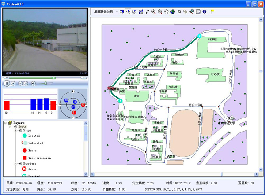Click the red car marker on map
This screenshot has width=265, height=195.
tap(111, 88)
